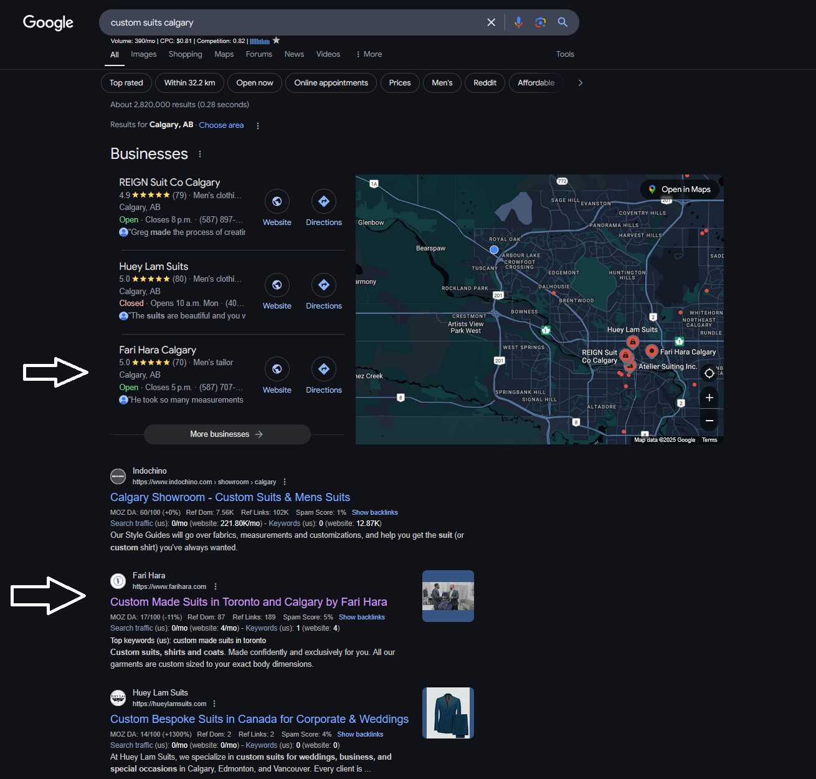
Task: Toggle the Affordable filter chip
Action: tap(536, 83)
